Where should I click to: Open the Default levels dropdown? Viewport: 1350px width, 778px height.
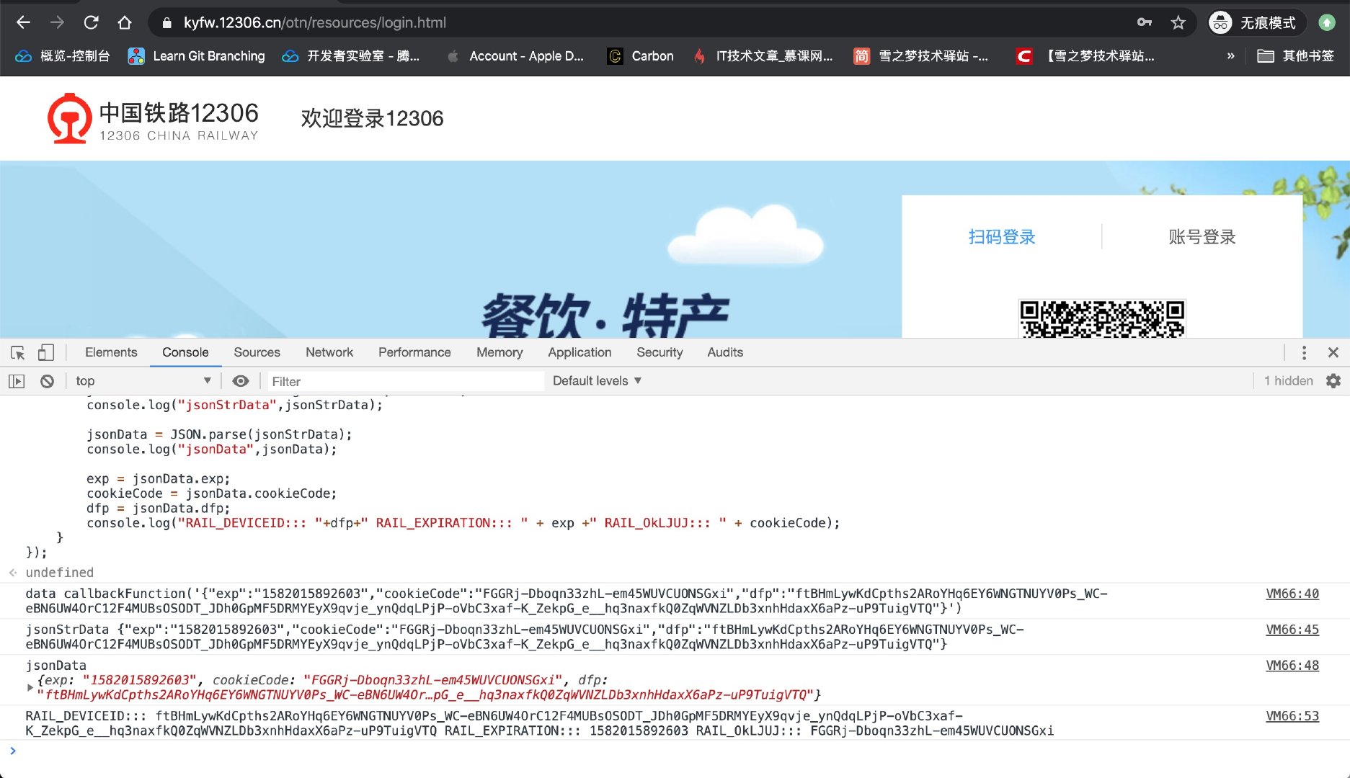[x=596, y=380]
